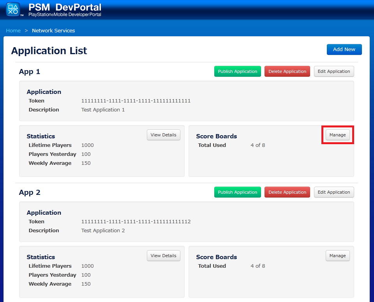Image resolution: width=374 pixels, height=302 pixels.
Task: Click the App 2 heading
Action: pyautogui.click(x=30, y=193)
